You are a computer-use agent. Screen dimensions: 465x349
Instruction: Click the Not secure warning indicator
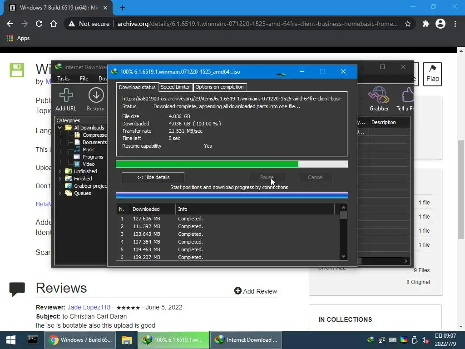pyautogui.click(x=89, y=24)
